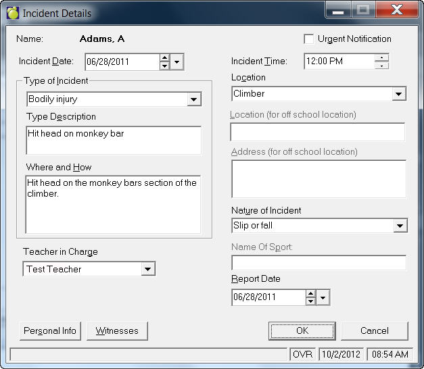This screenshot has width=424, height=369.
Task: Click into the Where and How text area
Action: click(114, 205)
